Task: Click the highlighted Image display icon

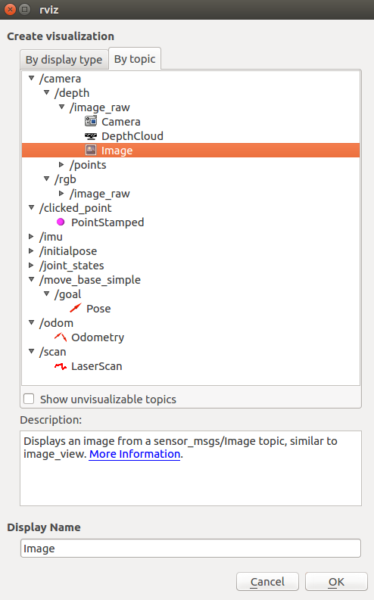Action: 91,151
